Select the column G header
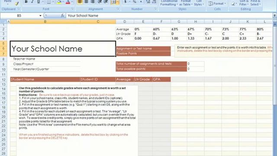Viewport: 277px width, 156px height. pyautogui.click(x=179, y=22)
